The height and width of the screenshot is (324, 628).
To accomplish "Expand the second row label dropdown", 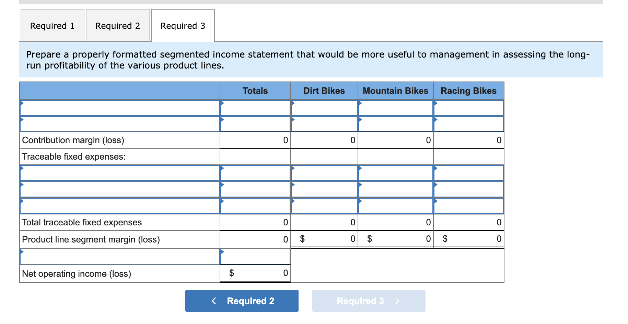I will point(119,124).
